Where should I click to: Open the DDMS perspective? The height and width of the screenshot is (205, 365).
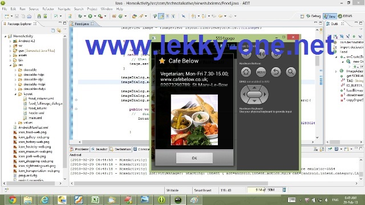(x=345, y=16)
